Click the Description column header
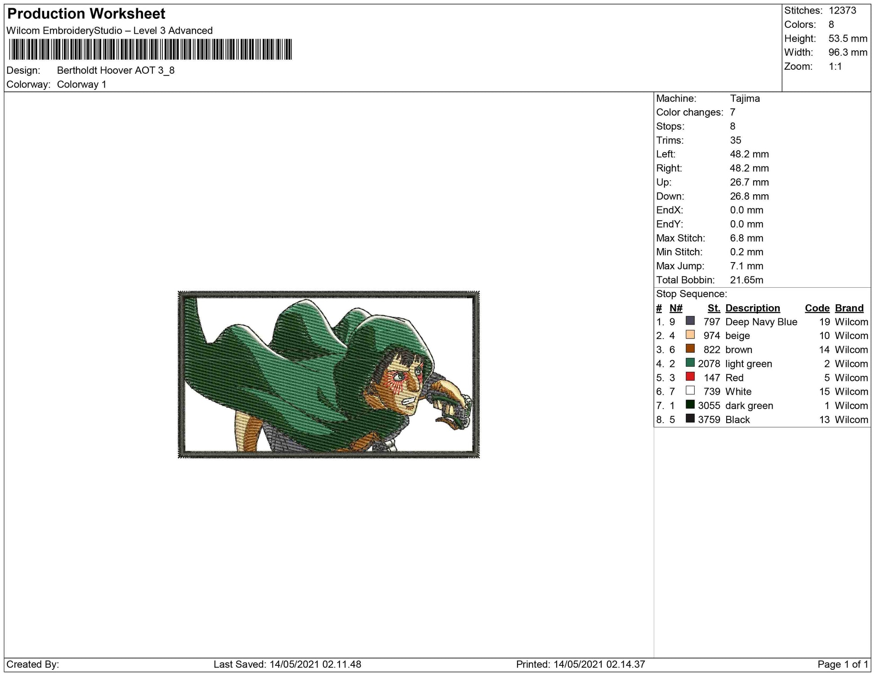The width and height of the screenshot is (875, 673). pos(752,308)
